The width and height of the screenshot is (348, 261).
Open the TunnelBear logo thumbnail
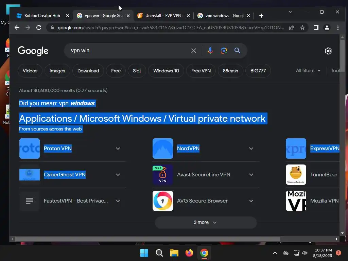pos(296,175)
